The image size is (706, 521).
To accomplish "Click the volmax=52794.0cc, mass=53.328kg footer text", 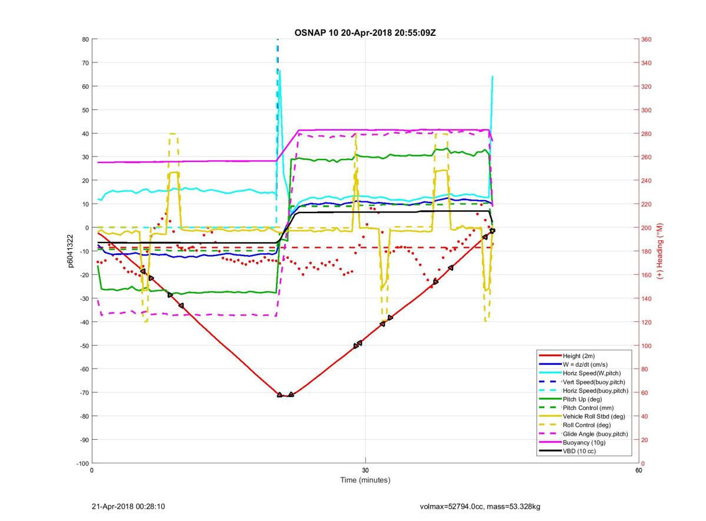I will (479, 506).
